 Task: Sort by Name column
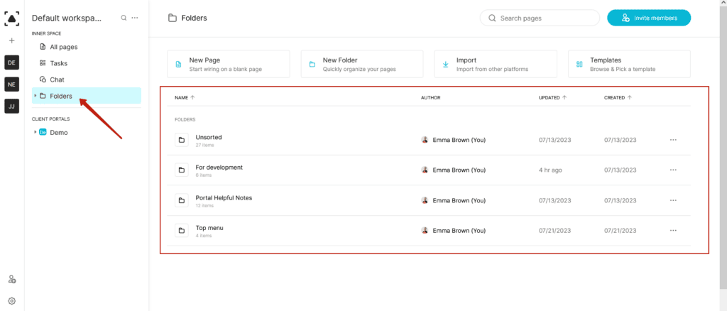pos(185,98)
